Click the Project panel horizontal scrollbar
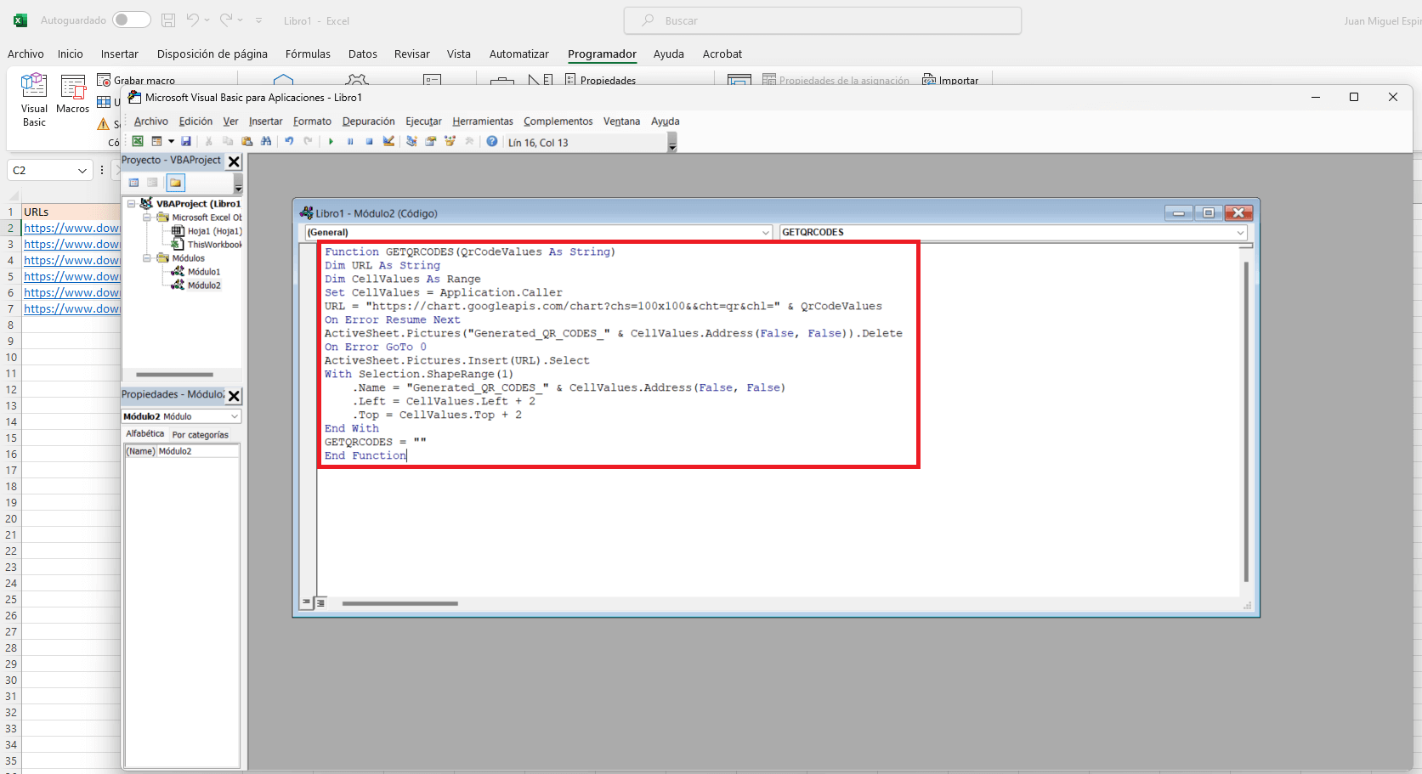 click(174, 375)
